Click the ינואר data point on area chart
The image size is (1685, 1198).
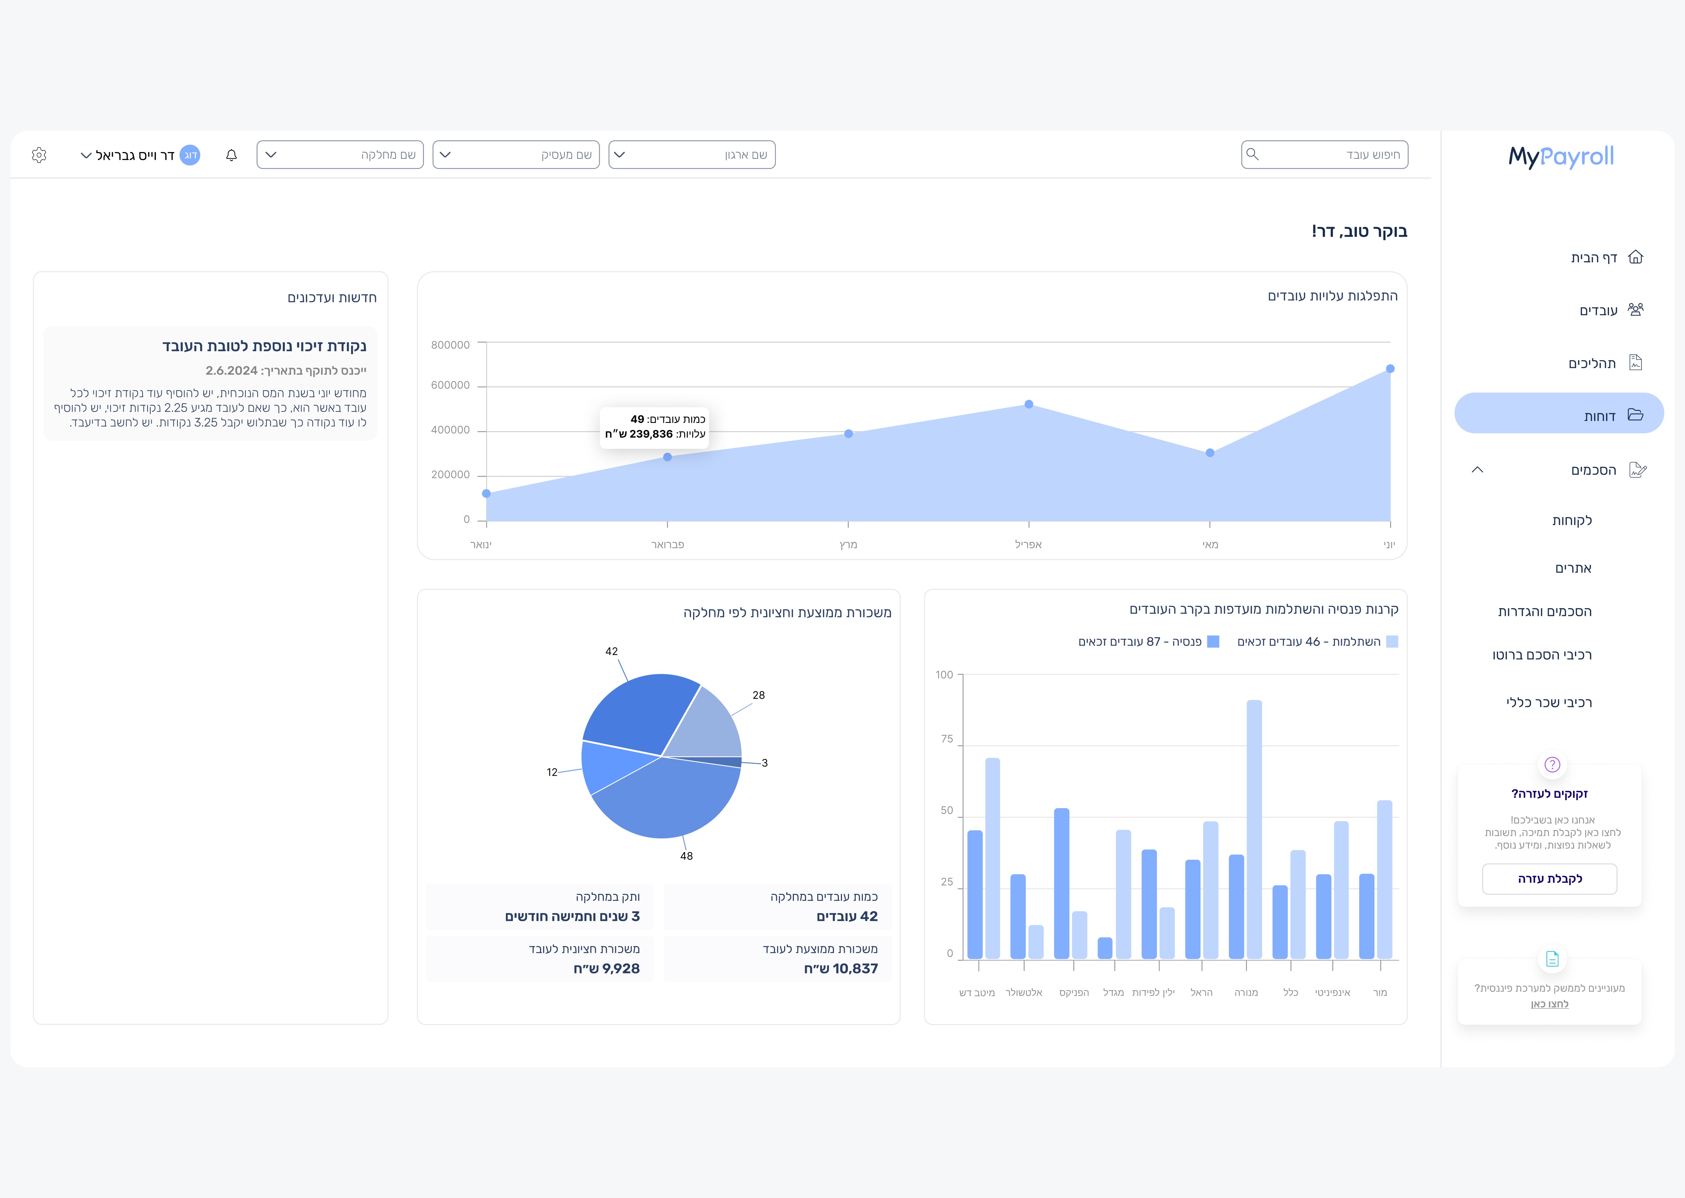click(x=486, y=493)
